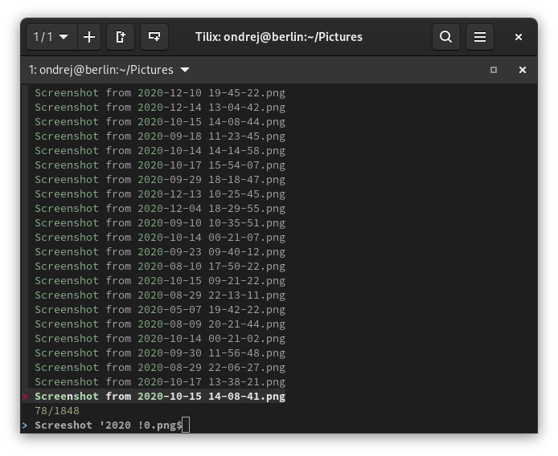Select Screenshot from 2020-12-10 19-45-22.png
The image size is (558, 456).
tap(159, 92)
